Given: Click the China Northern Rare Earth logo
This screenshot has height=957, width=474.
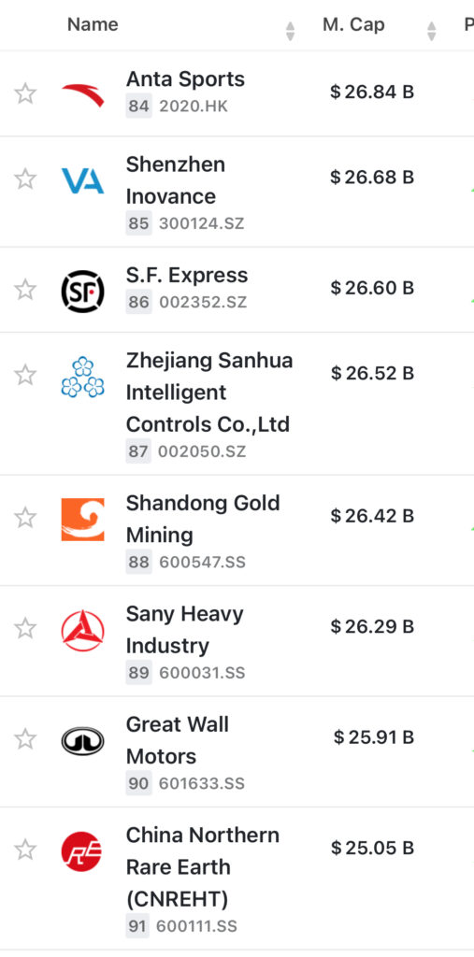Looking at the screenshot, I should coord(81,851).
